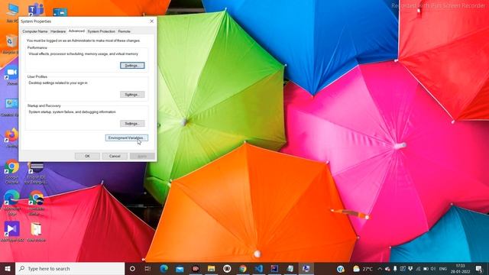Launch Microsoft Edge from the taskbar
The image size is (489, 275).
click(x=164, y=268)
